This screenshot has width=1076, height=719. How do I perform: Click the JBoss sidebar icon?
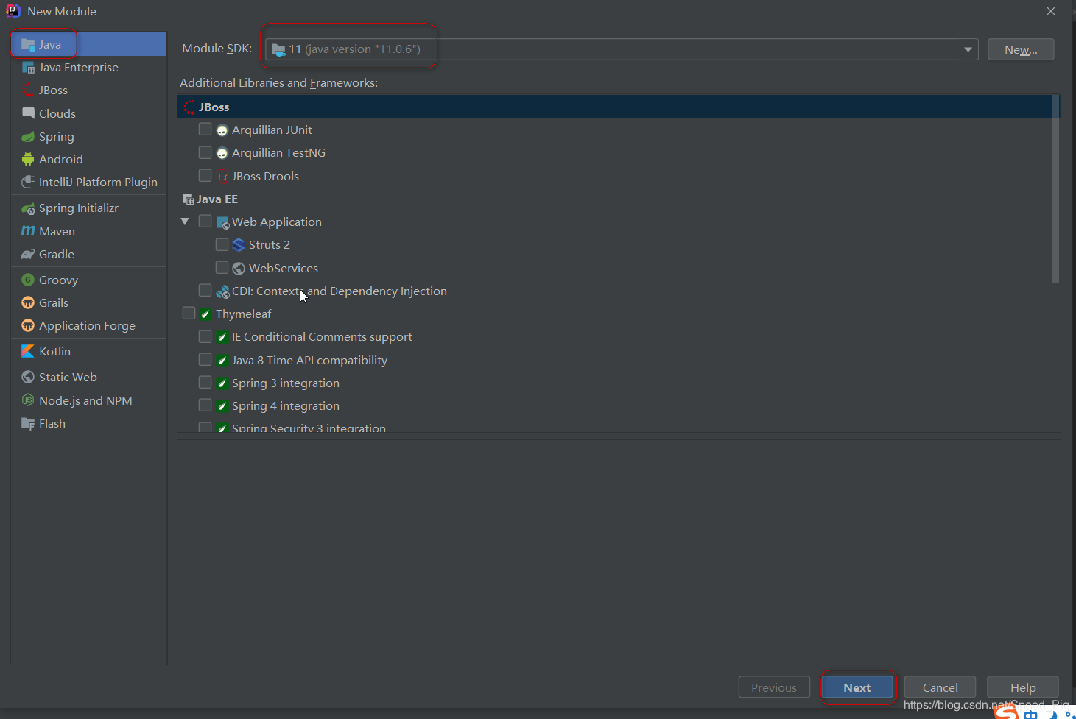[x=28, y=91]
